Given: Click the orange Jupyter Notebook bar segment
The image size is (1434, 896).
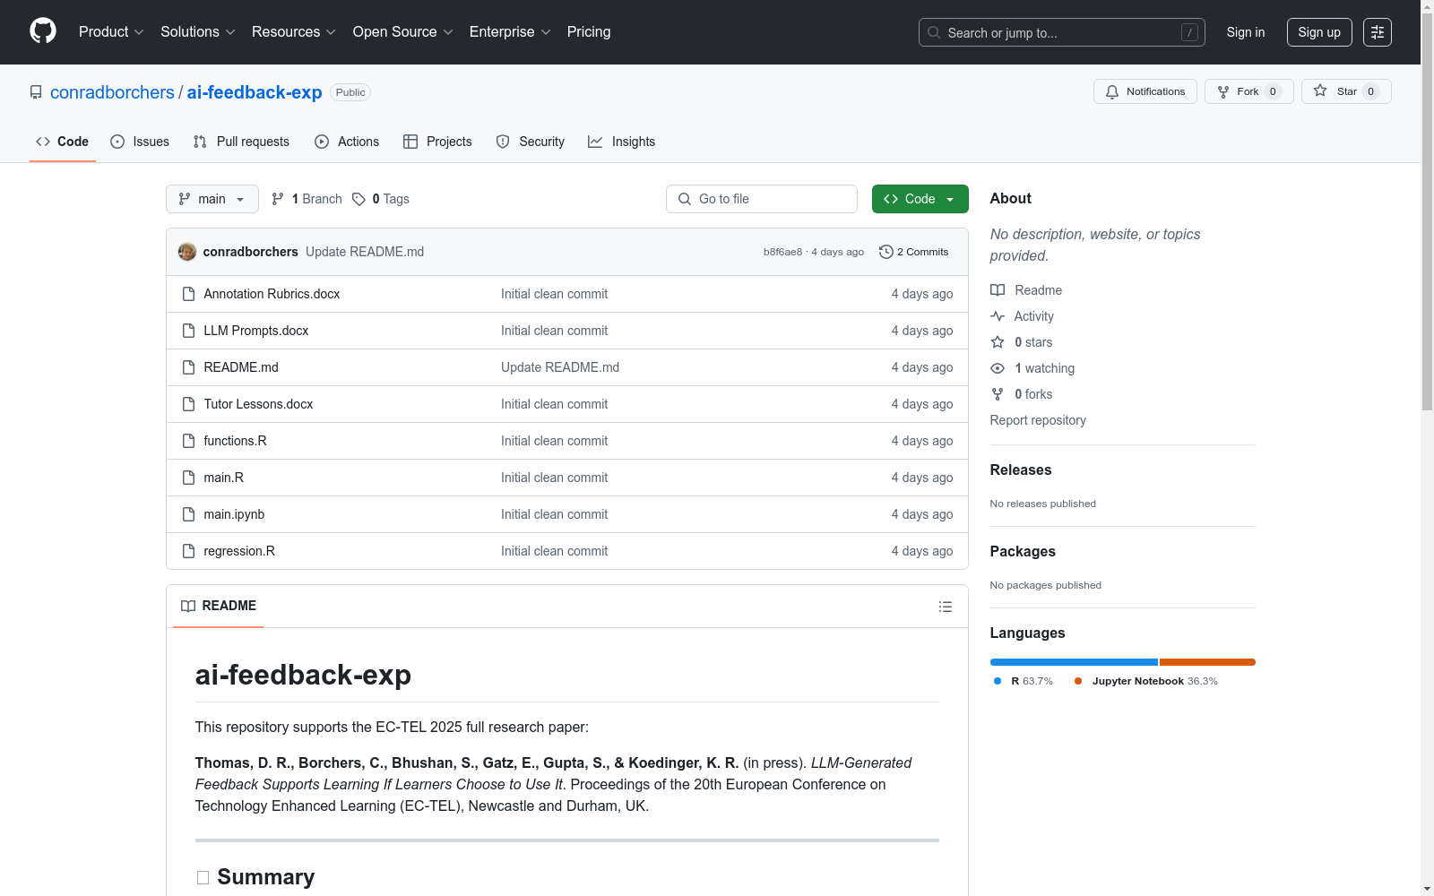Looking at the screenshot, I should click(1207, 662).
